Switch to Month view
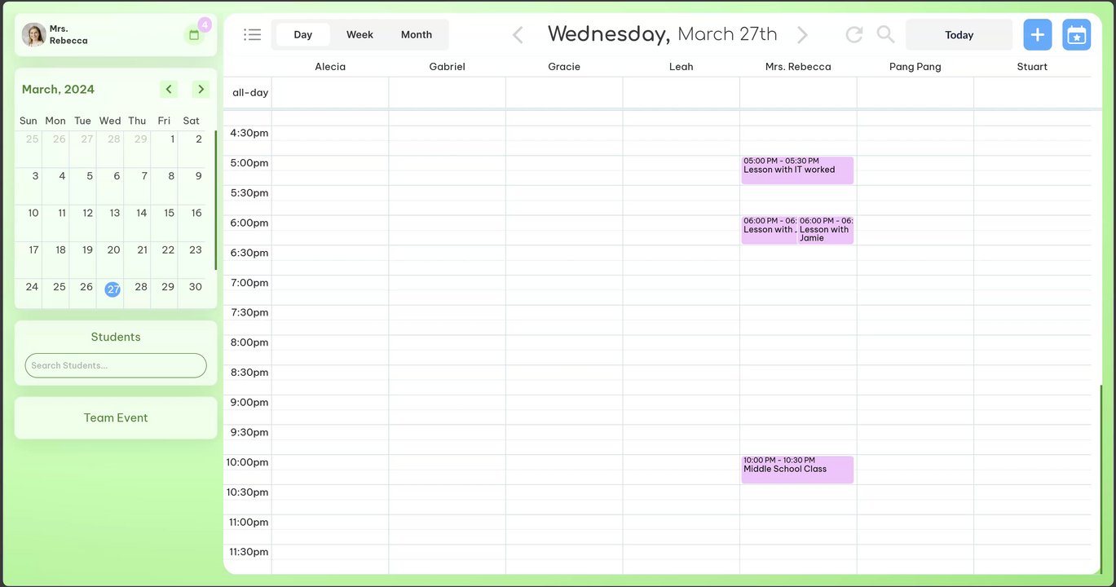The image size is (1116, 587). (x=416, y=34)
